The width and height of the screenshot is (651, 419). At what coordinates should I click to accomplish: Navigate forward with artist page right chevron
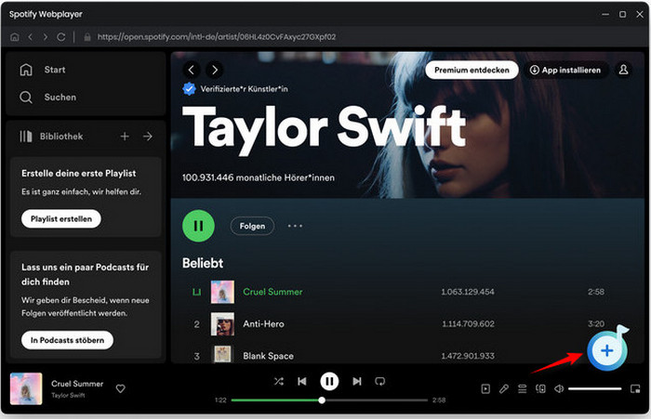tap(215, 70)
